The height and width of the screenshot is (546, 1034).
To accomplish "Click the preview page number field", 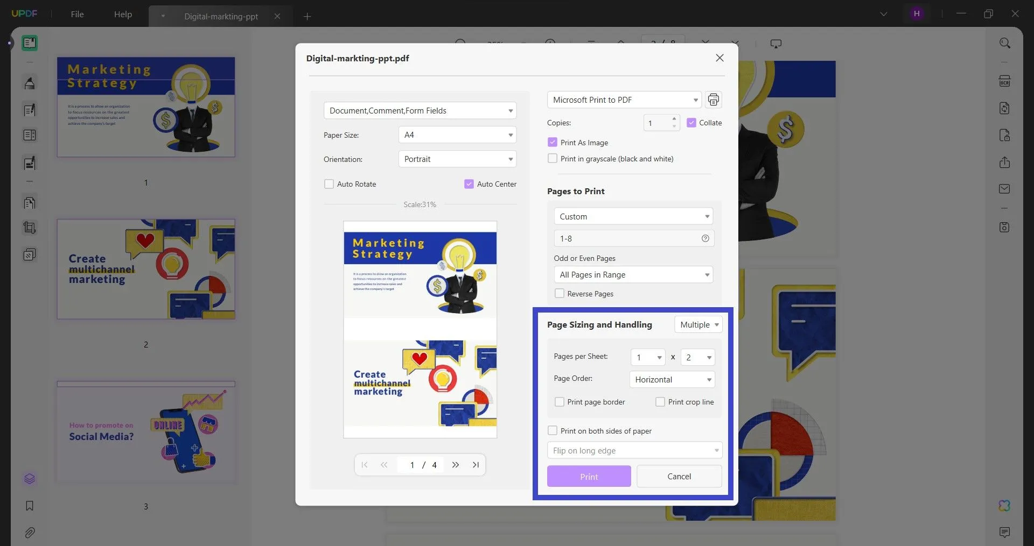I will click(x=413, y=465).
